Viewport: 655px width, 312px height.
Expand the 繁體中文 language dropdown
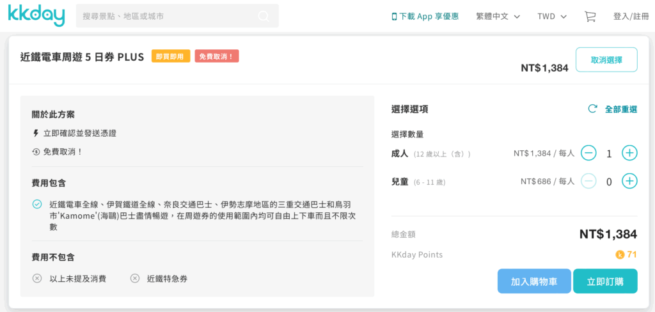(498, 16)
